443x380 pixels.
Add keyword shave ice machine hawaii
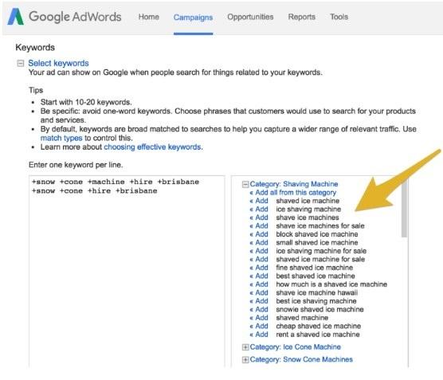(259, 292)
